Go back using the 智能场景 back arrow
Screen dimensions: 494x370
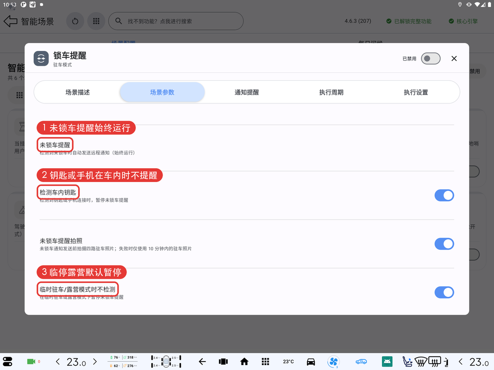(10, 21)
